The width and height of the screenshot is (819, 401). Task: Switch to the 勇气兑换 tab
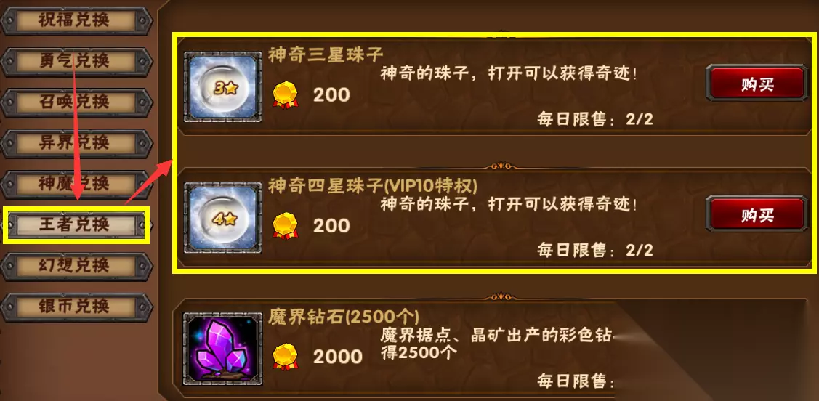[x=76, y=62]
